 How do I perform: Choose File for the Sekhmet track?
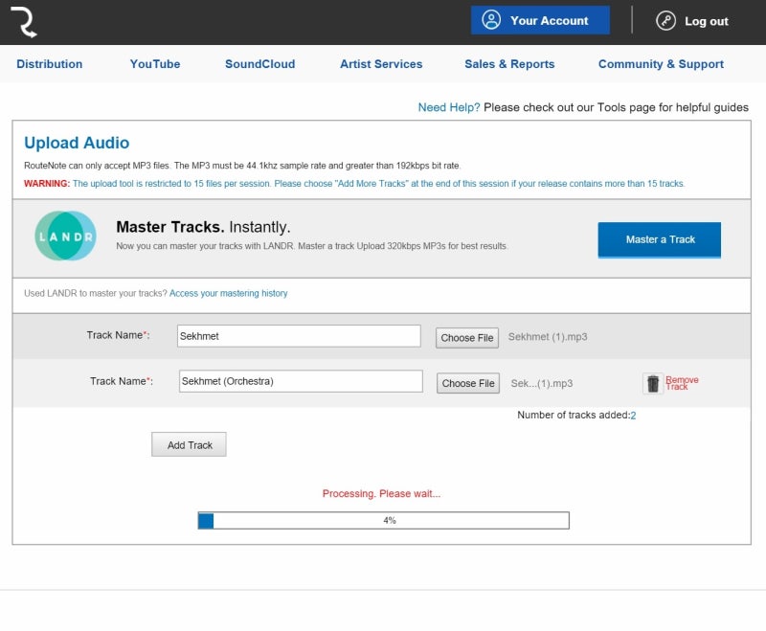coord(467,338)
